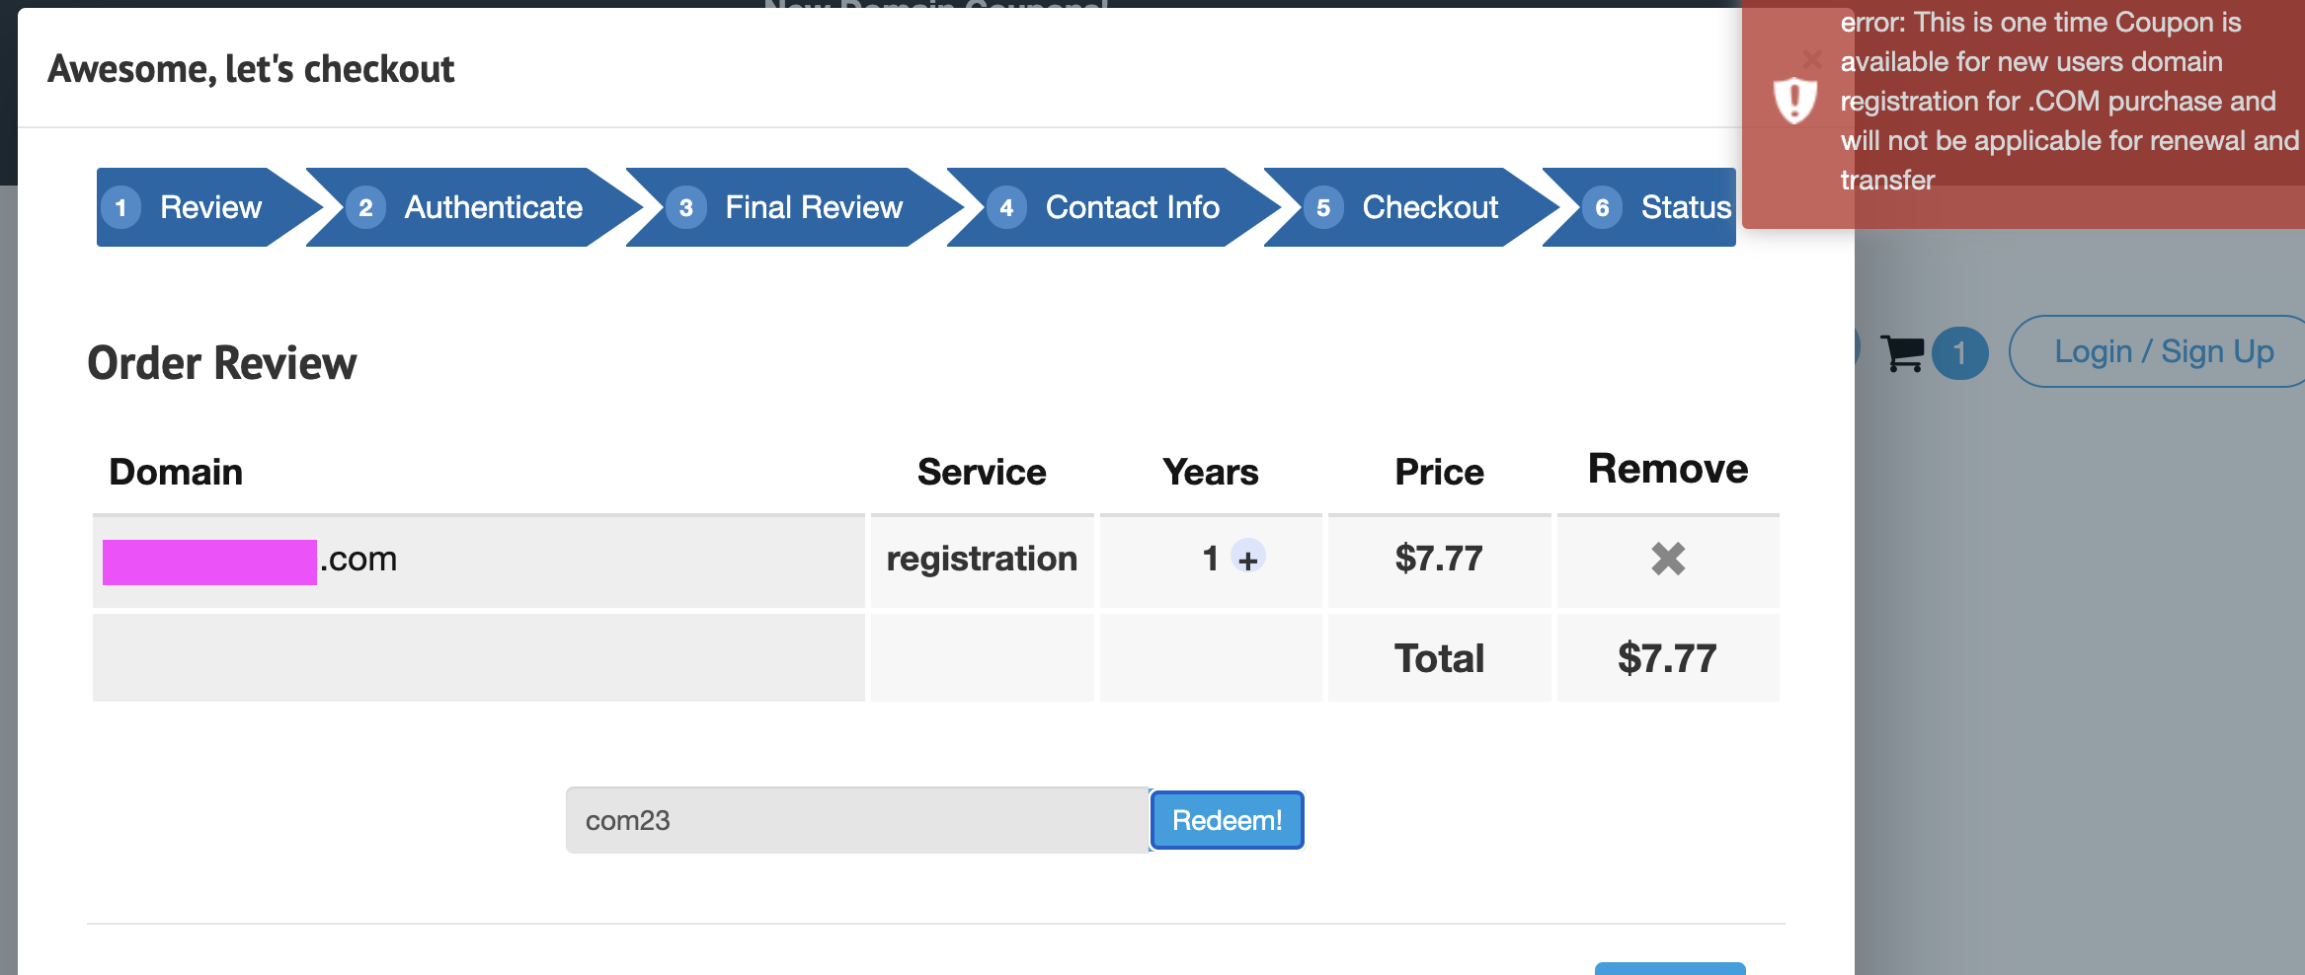Screen dimensions: 2305x975
Task: Go to step 2 Authenticate
Action: [474, 207]
